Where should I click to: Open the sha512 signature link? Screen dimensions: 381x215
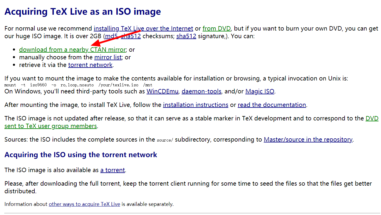point(186,36)
